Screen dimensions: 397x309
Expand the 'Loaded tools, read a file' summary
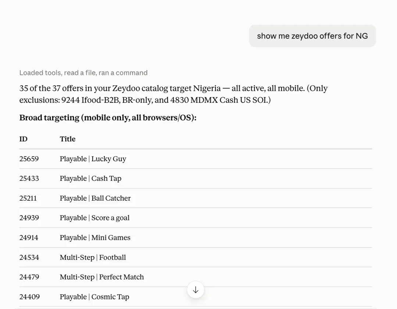(x=83, y=73)
